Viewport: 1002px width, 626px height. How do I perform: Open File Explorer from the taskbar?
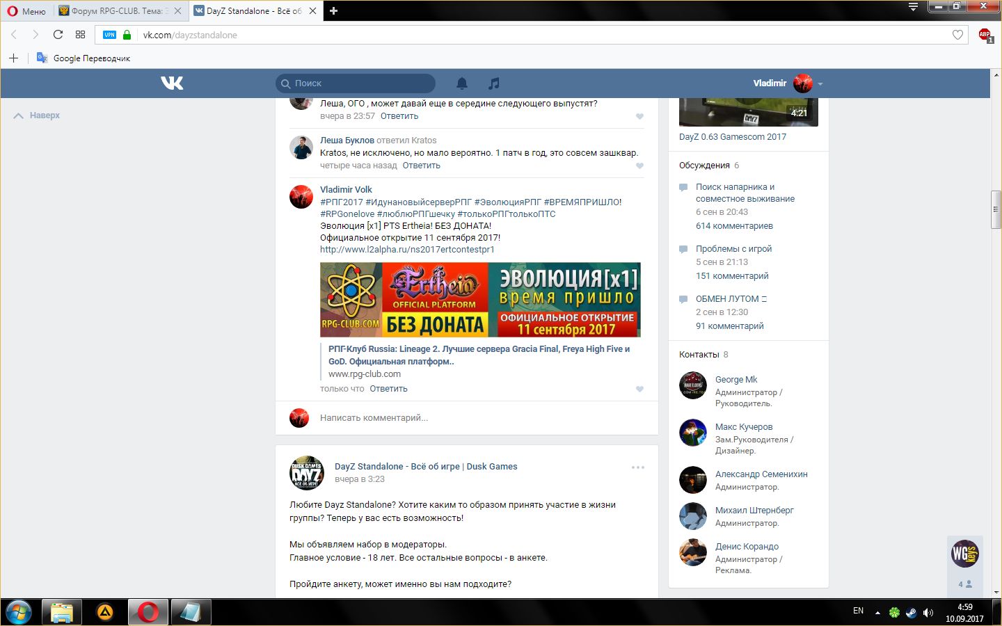pos(61,612)
